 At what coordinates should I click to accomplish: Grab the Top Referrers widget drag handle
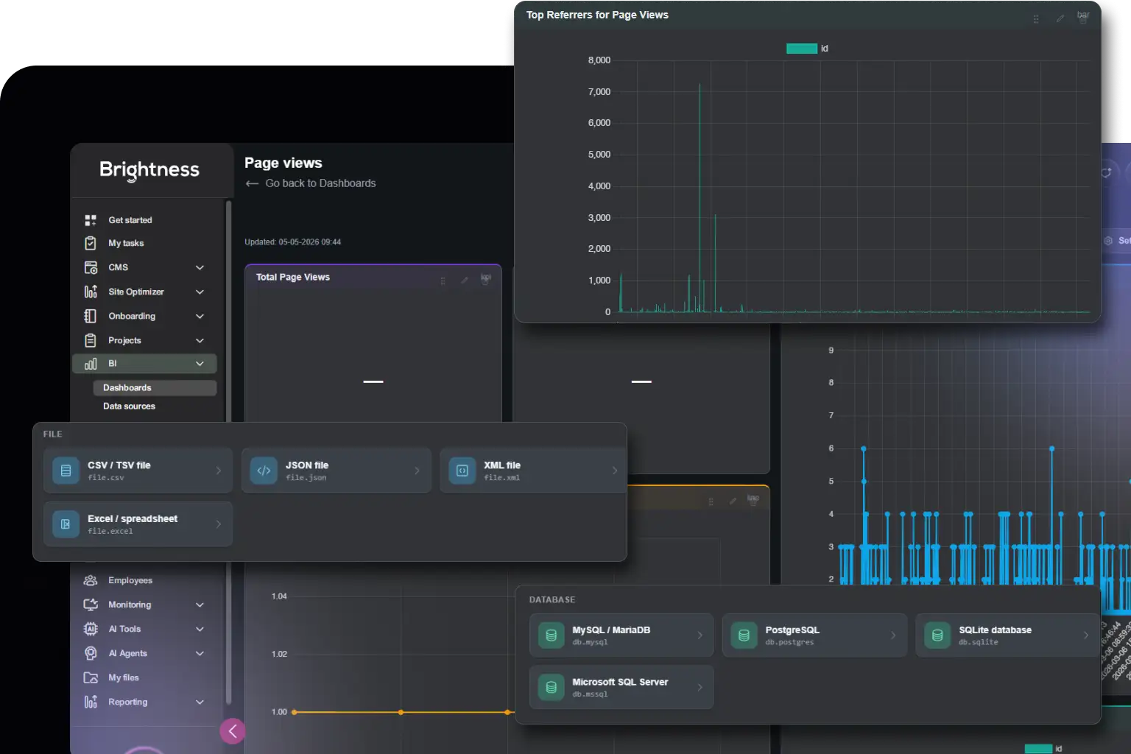pos(1036,19)
